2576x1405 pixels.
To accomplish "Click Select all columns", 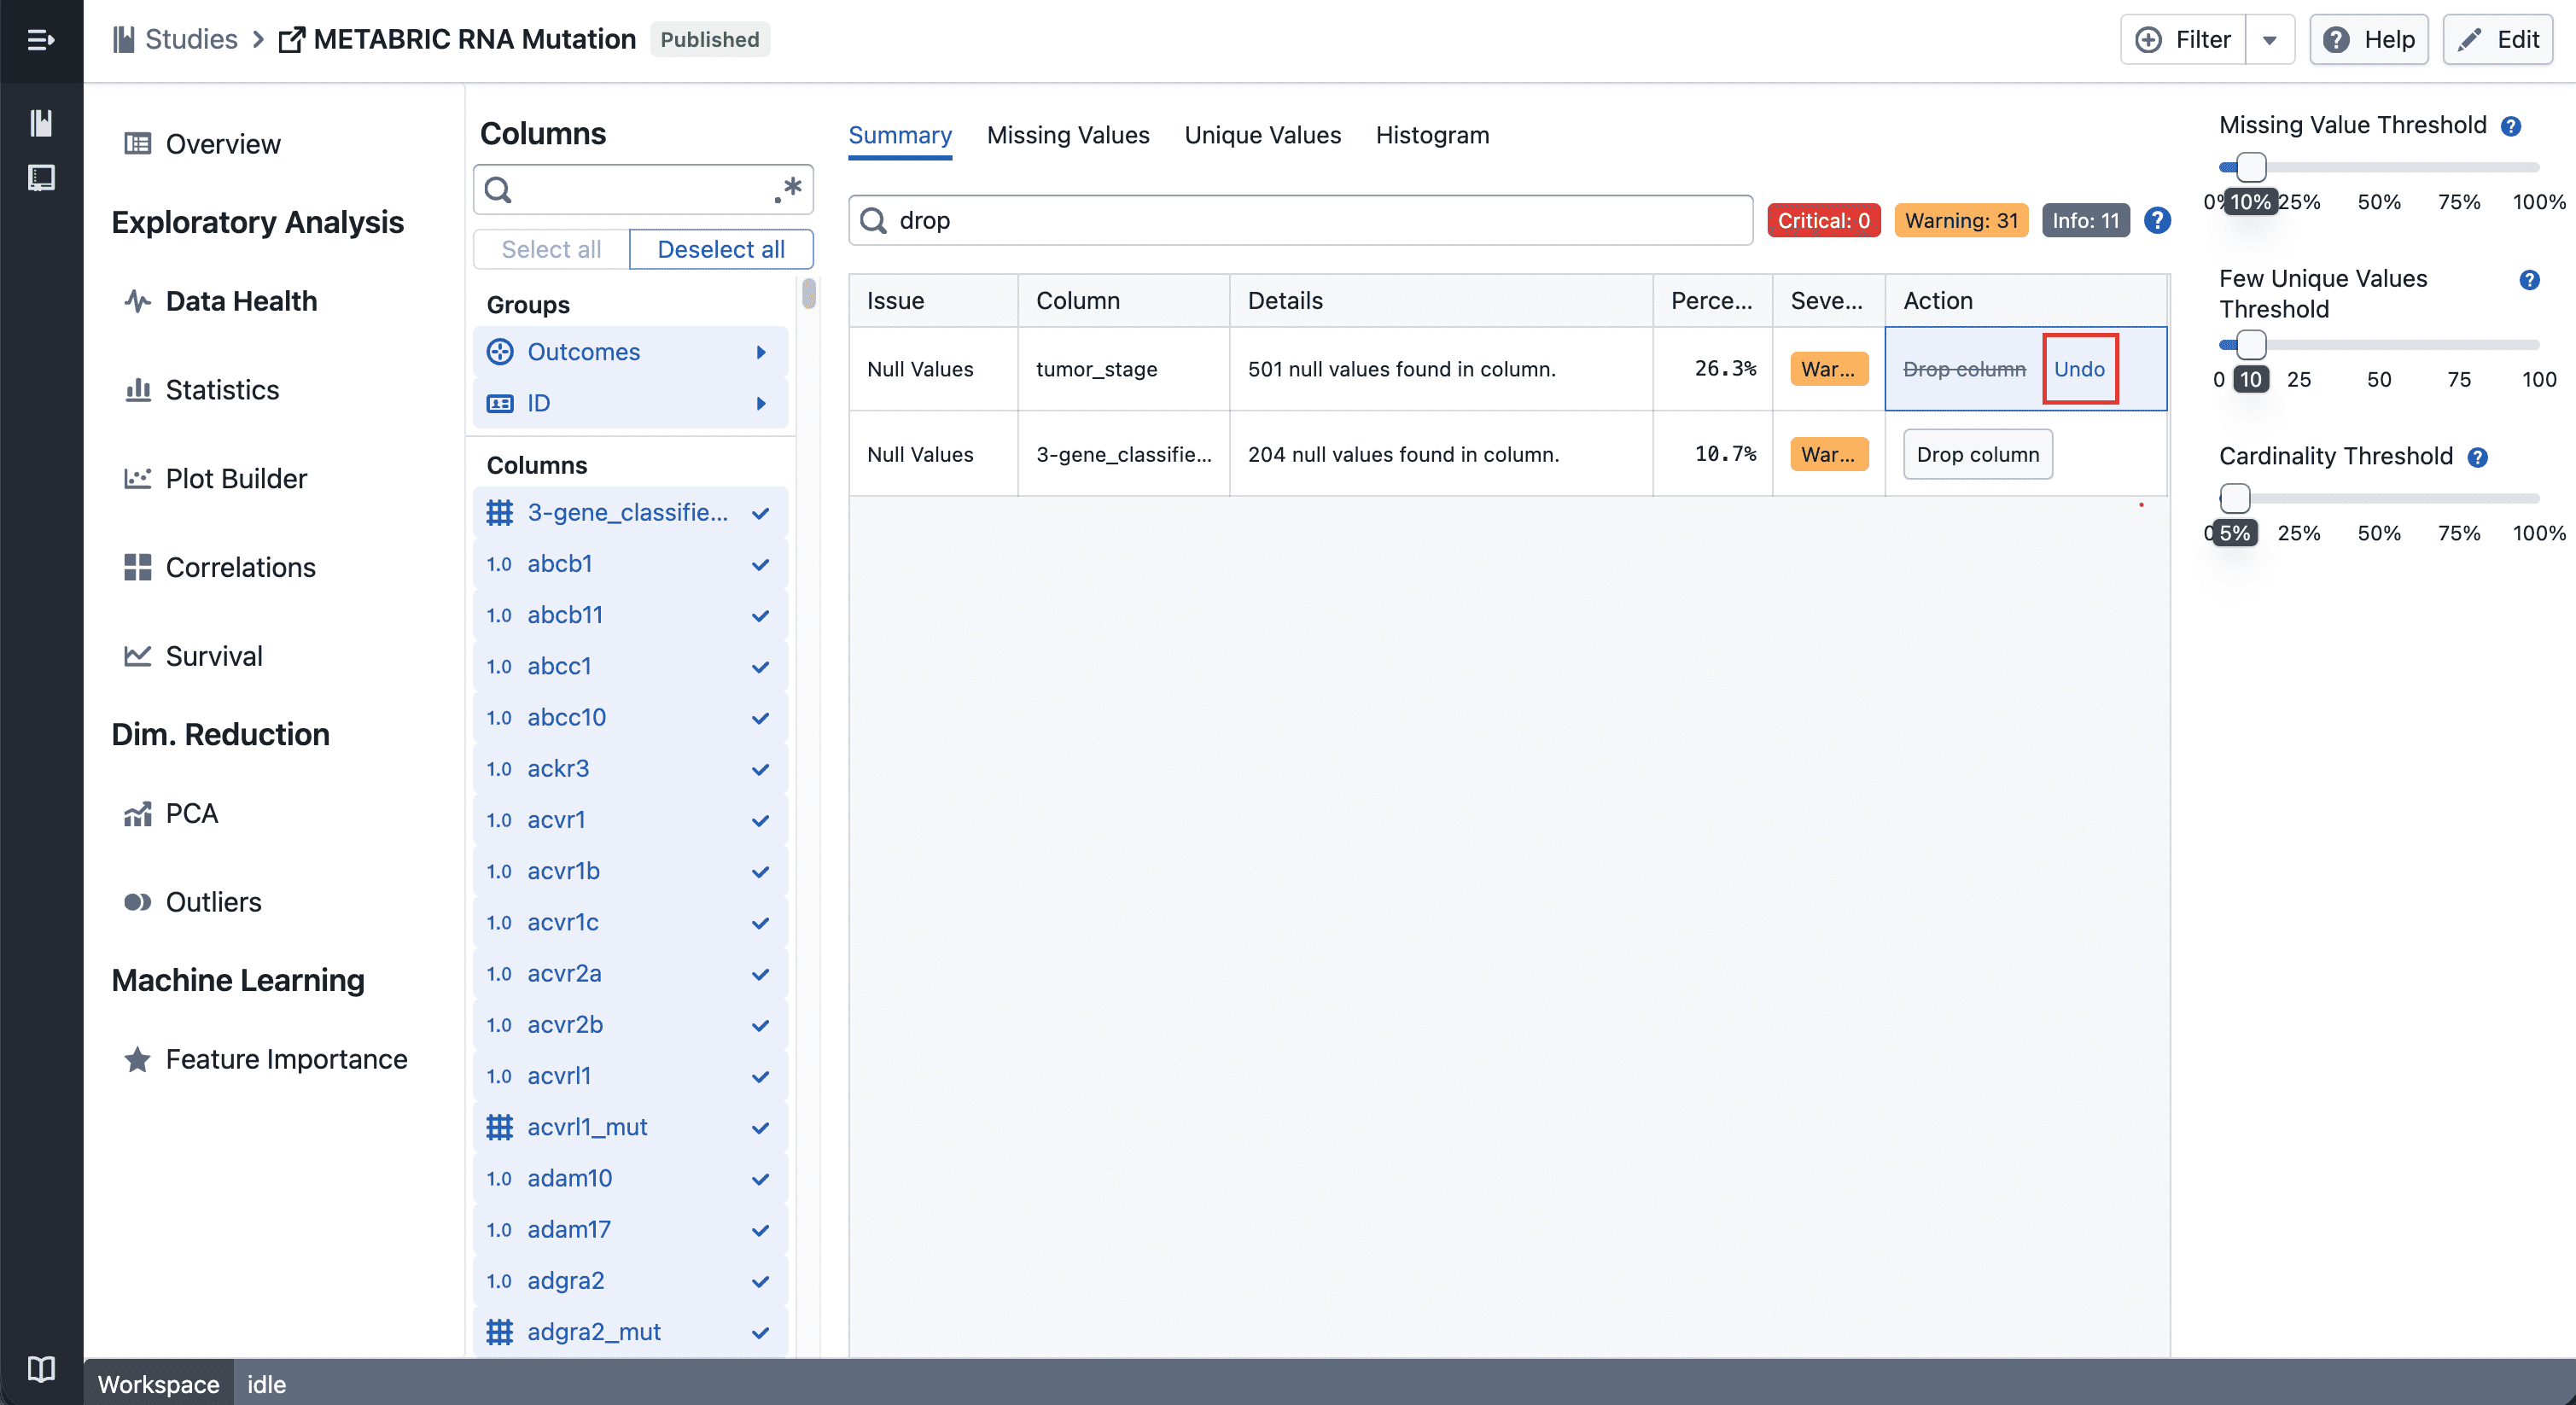I will (x=551, y=249).
